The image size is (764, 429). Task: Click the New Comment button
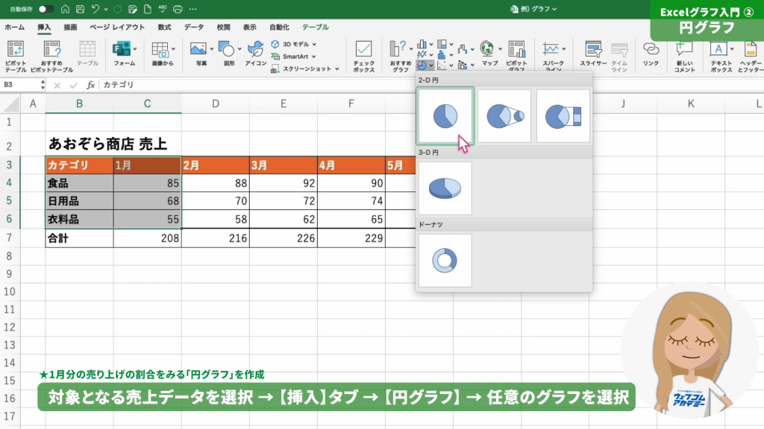pyautogui.click(x=684, y=54)
